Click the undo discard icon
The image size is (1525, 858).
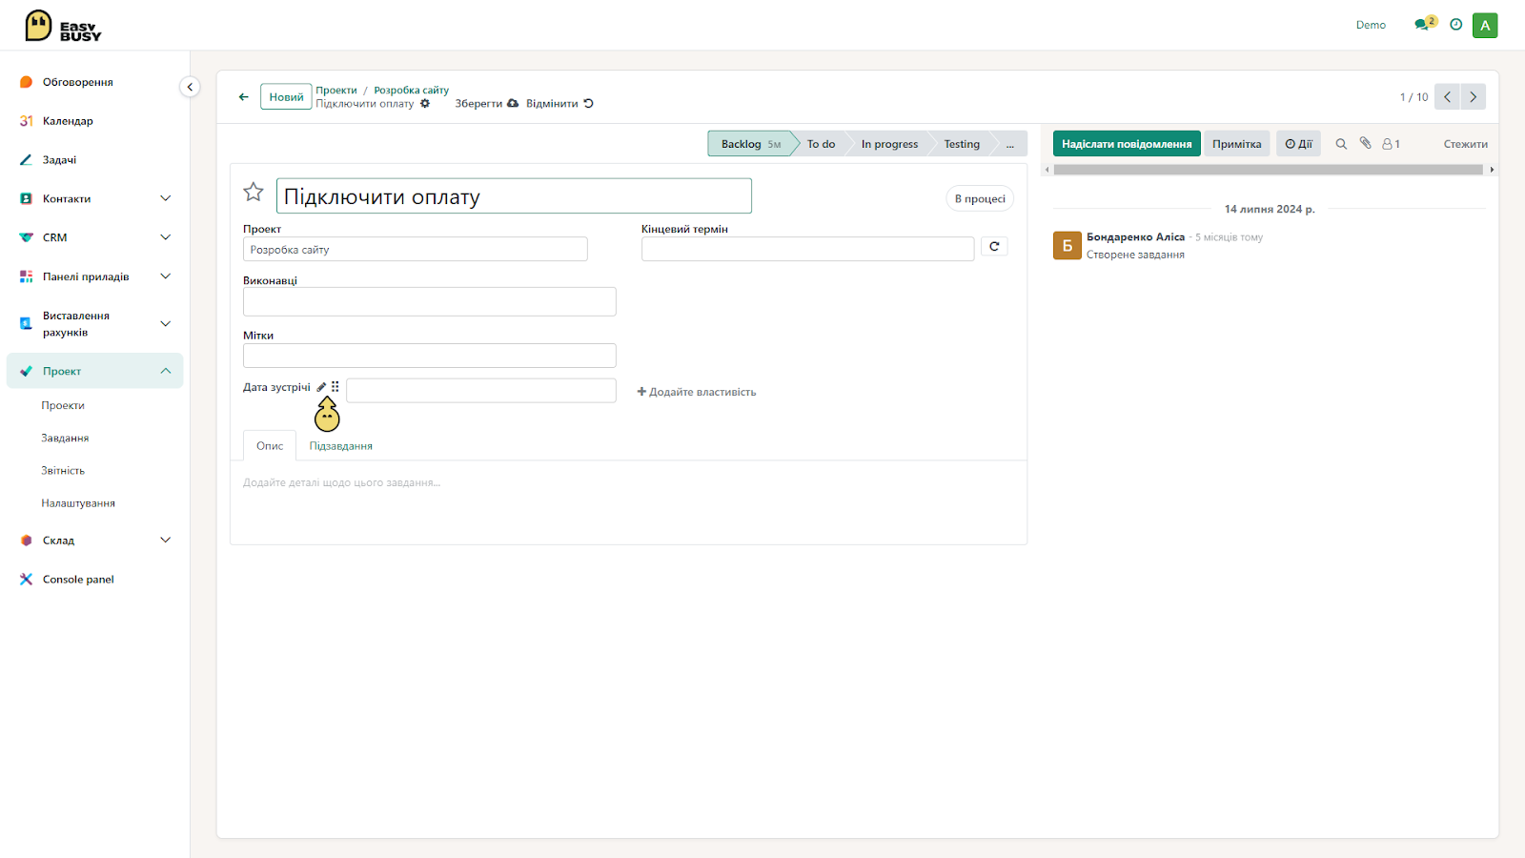pyautogui.click(x=588, y=104)
